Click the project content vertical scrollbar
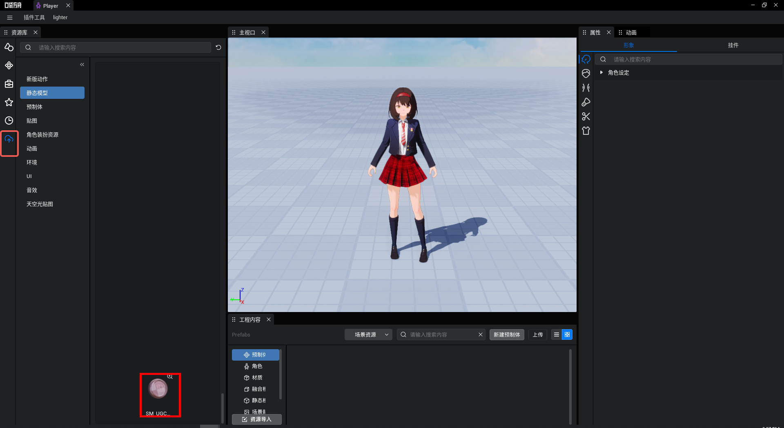The height and width of the screenshot is (428, 784). [x=570, y=386]
